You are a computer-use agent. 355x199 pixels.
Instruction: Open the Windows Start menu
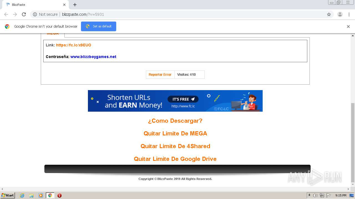[x=8, y=195]
